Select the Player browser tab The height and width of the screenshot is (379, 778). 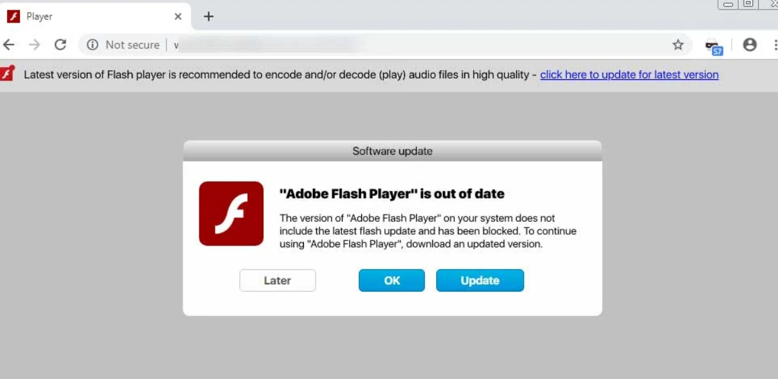tap(77, 15)
